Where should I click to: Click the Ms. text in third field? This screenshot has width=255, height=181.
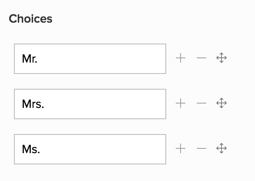[31, 149]
